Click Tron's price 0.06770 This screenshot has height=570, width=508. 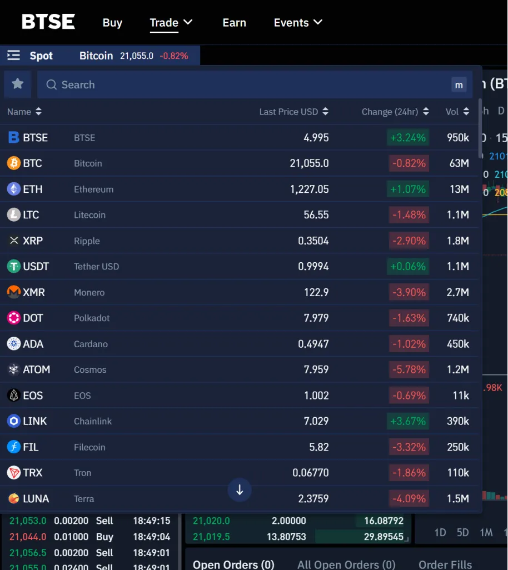(x=311, y=473)
